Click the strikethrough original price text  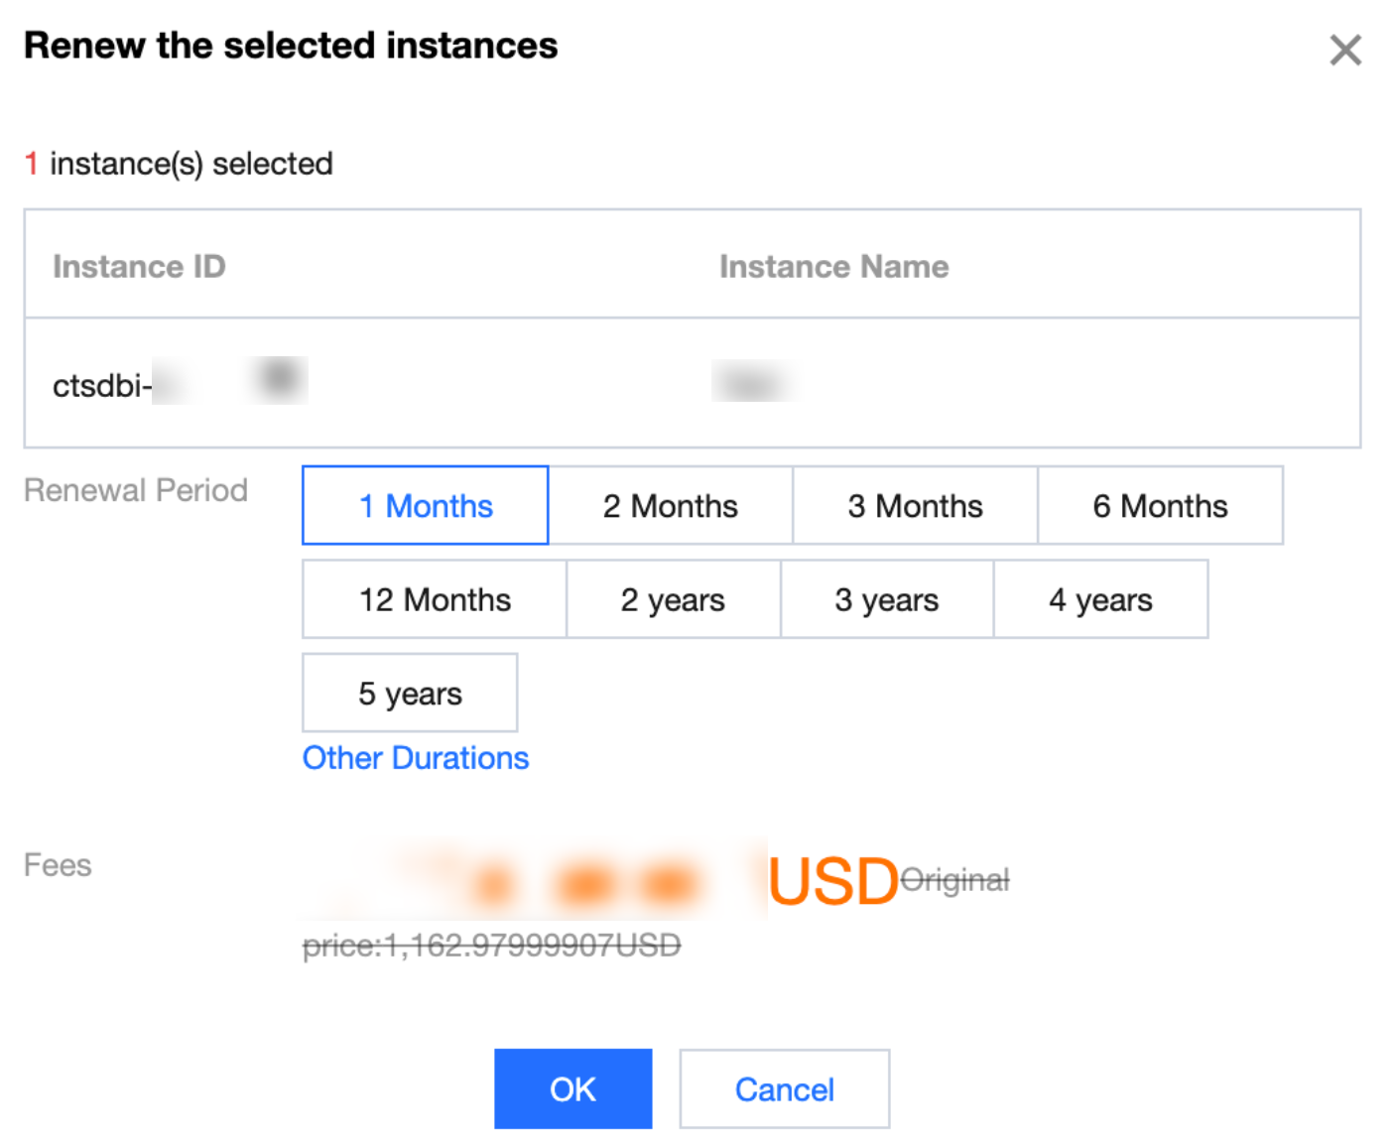tap(491, 946)
